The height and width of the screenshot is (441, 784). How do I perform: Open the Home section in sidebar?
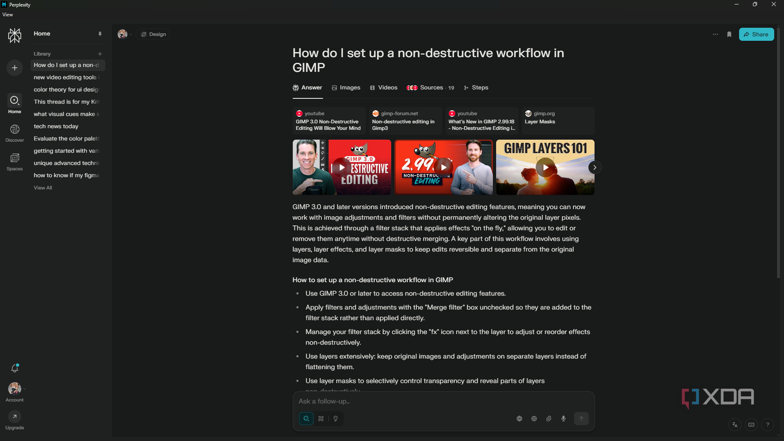pos(15,104)
